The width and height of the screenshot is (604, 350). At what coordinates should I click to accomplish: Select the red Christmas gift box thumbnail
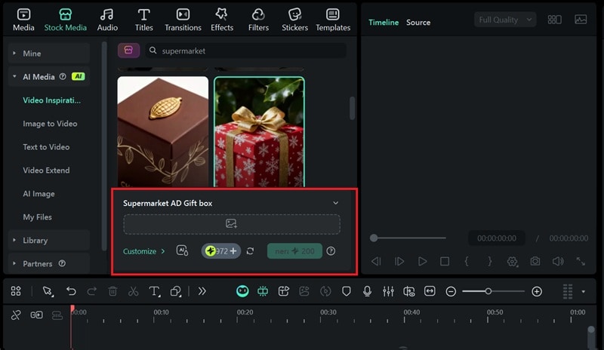click(x=259, y=131)
